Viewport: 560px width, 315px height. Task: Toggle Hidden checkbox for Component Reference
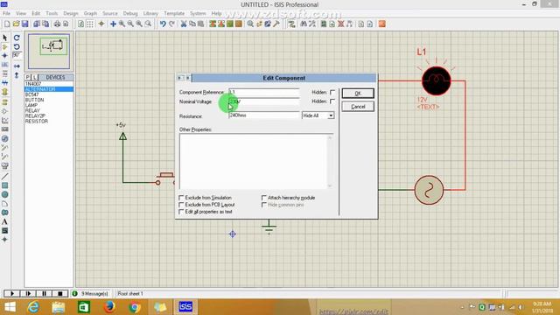pyautogui.click(x=332, y=92)
